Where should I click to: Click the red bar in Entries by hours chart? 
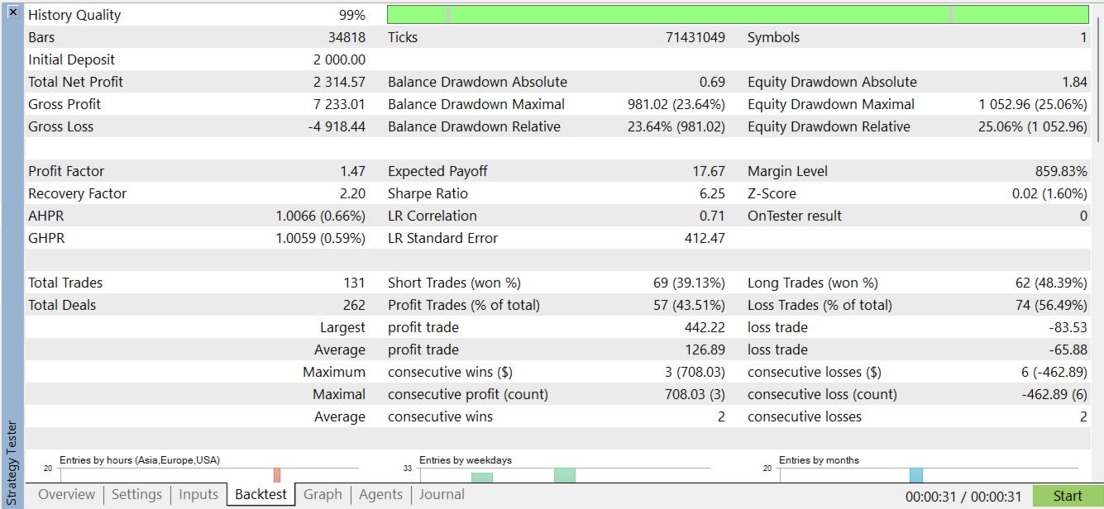tap(277, 475)
